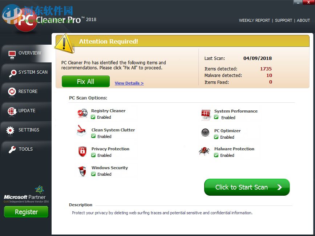Click the Clean System Clutter brush icon
315x236 pixels.
pyautogui.click(x=81, y=132)
